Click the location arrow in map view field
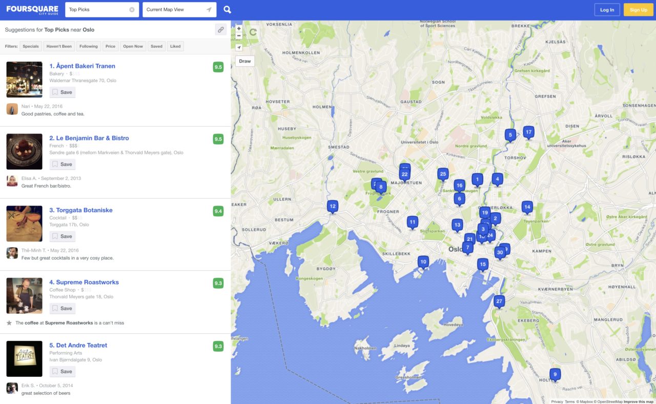 (x=209, y=10)
